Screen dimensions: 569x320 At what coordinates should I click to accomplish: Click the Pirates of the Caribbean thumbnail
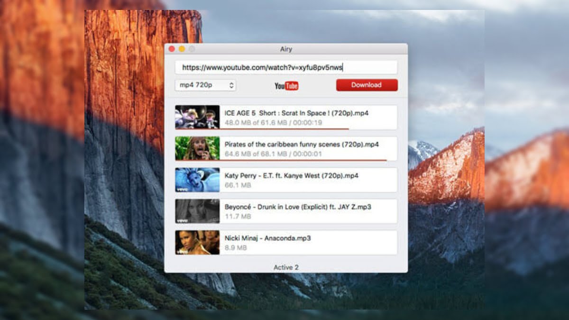pyautogui.click(x=196, y=148)
